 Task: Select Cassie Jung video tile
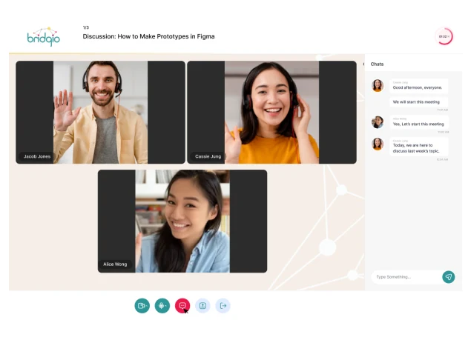coord(271,112)
